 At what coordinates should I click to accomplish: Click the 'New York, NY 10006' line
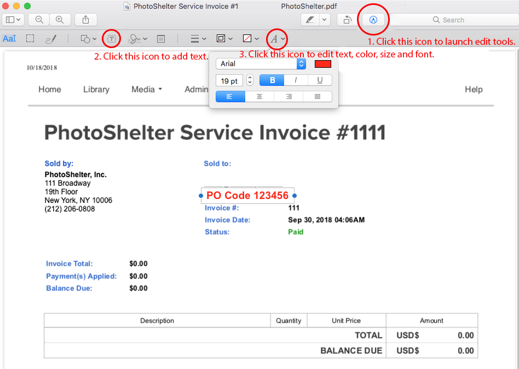[x=78, y=201]
